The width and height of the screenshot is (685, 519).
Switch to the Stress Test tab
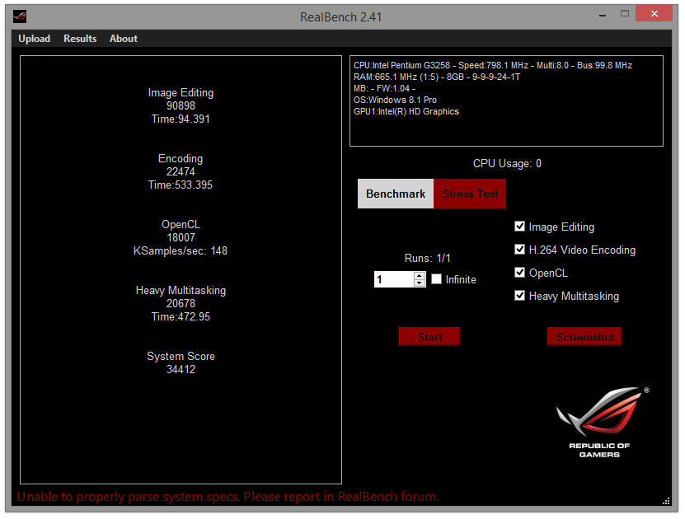[x=470, y=194]
